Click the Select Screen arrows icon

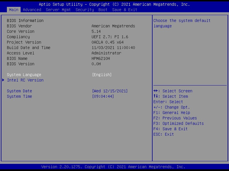pyautogui.click(x=156, y=91)
